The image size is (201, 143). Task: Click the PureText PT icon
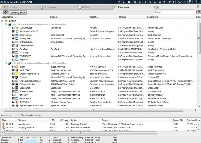(x=17, y=49)
